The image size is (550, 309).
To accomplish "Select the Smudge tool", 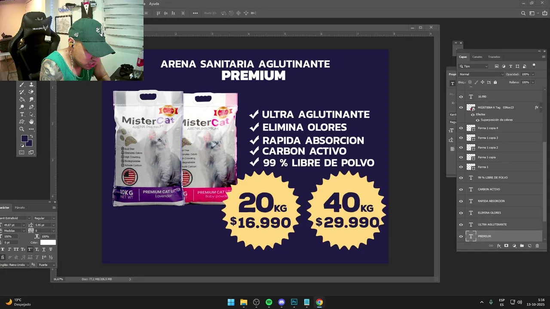I will 31,99.
